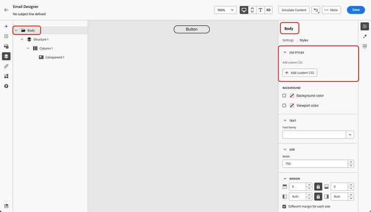The width and height of the screenshot is (371, 212).
Task: Open the magic wand icon in the right rail
Action: [365, 36]
